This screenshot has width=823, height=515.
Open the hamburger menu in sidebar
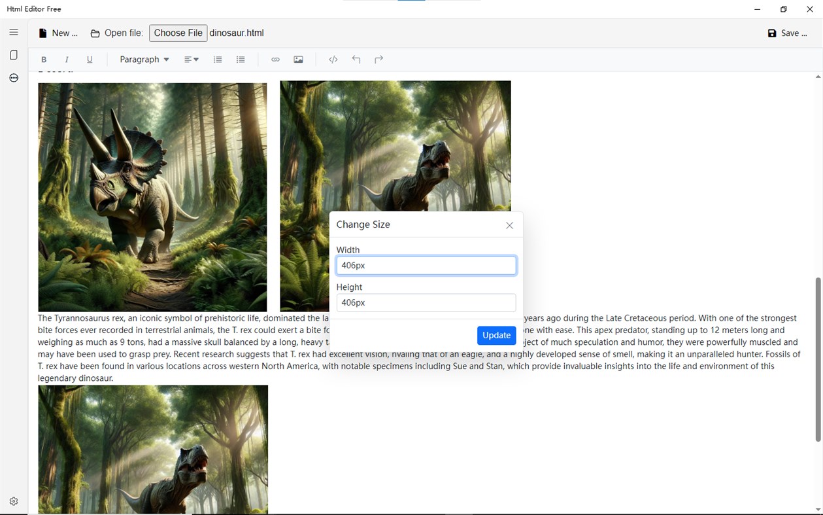click(x=14, y=32)
